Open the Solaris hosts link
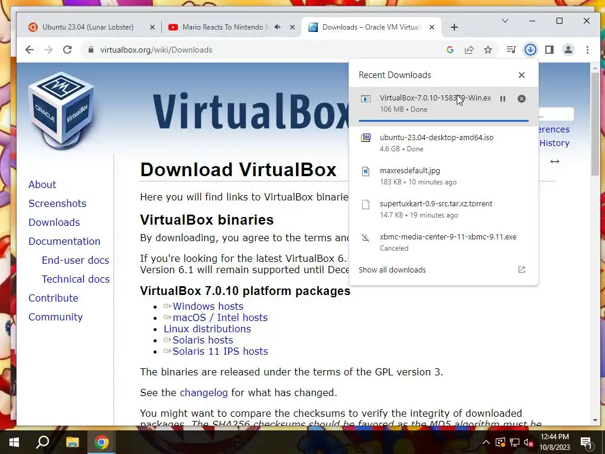Screen dimensions: 605x454 point(203,340)
